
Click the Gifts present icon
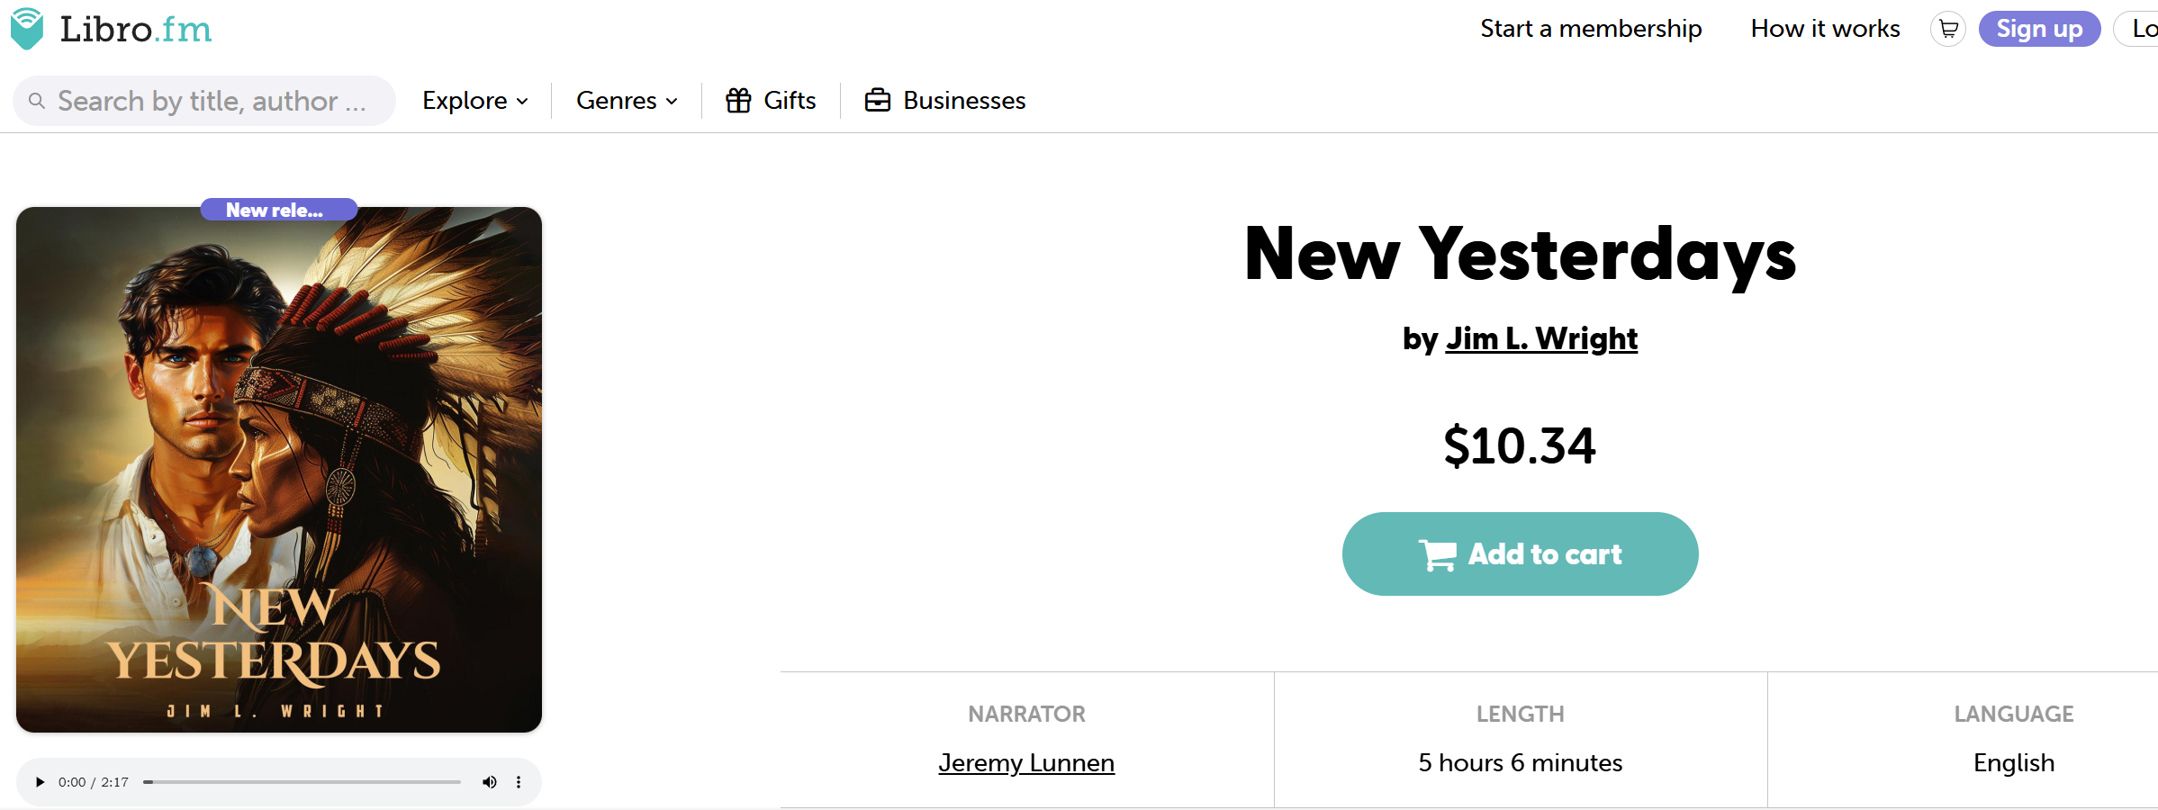coord(738,101)
